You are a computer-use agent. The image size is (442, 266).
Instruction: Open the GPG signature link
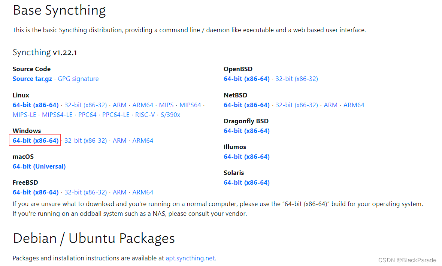[78, 79]
